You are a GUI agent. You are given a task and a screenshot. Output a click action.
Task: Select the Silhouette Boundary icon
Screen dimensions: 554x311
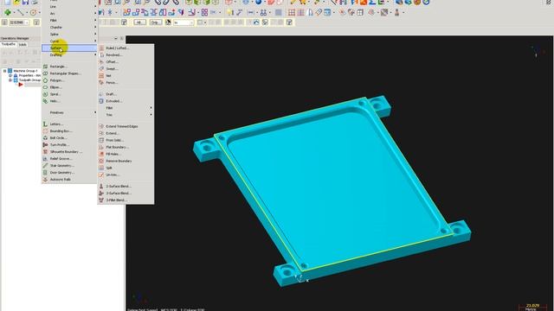tap(45, 152)
